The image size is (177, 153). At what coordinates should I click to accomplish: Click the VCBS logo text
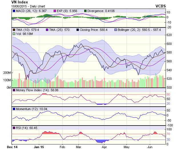(160, 6)
